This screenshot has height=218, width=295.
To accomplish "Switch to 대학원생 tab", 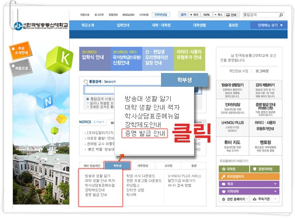I will click(x=143, y=166).
